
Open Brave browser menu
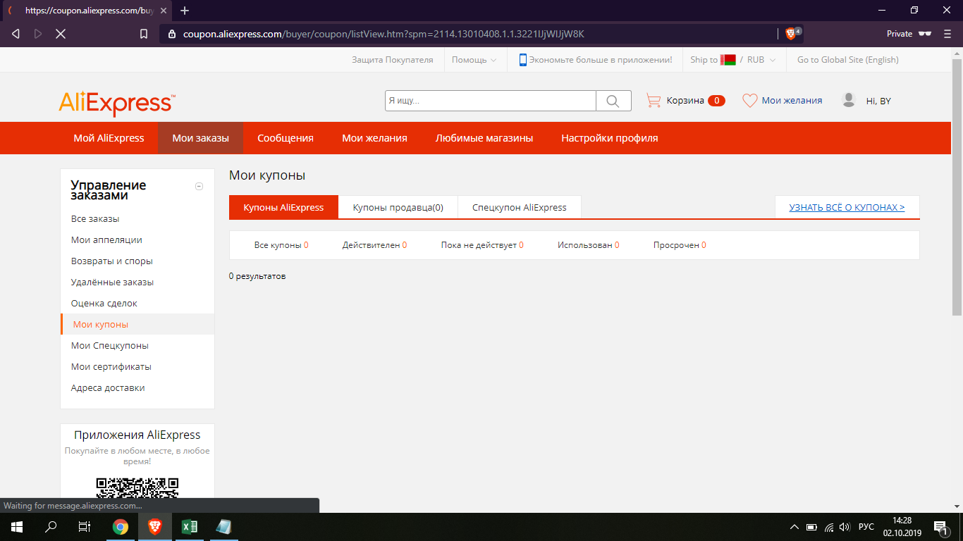[947, 34]
